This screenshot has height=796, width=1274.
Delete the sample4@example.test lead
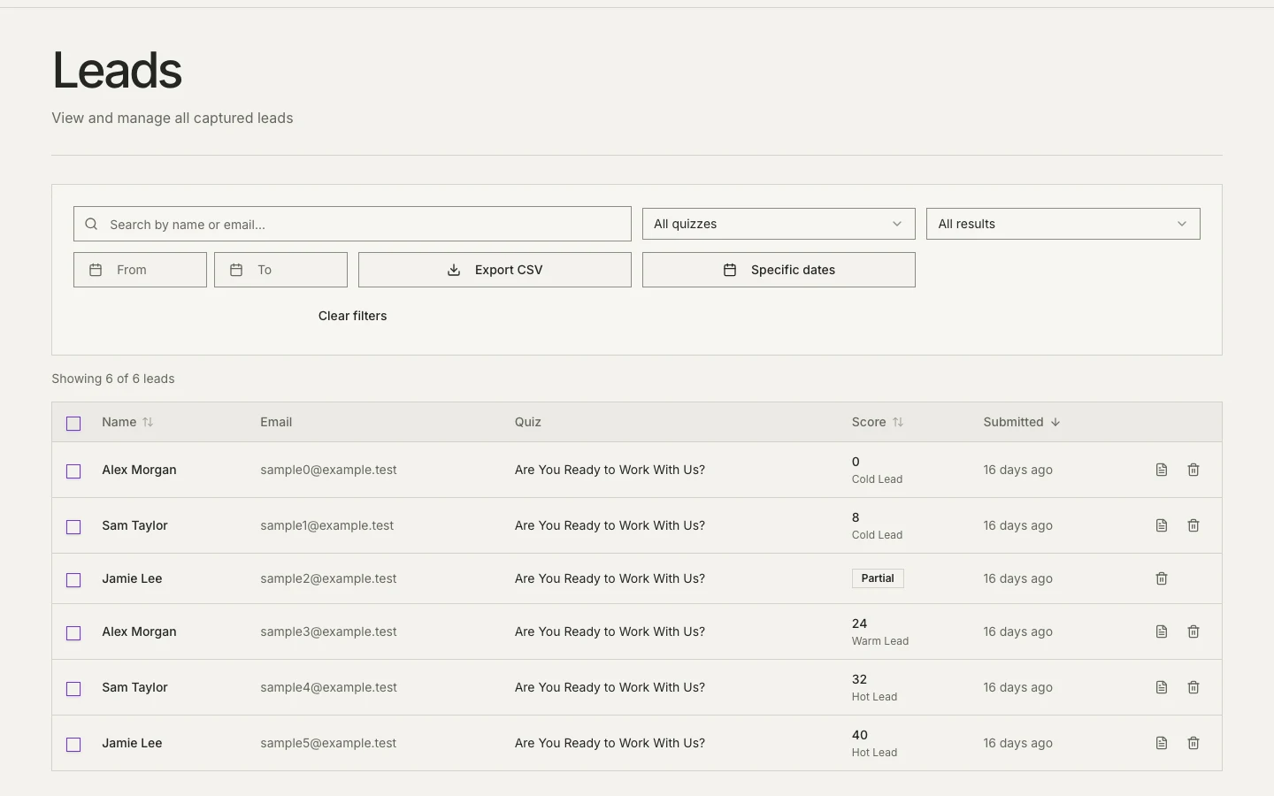(x=1193, y=687)
